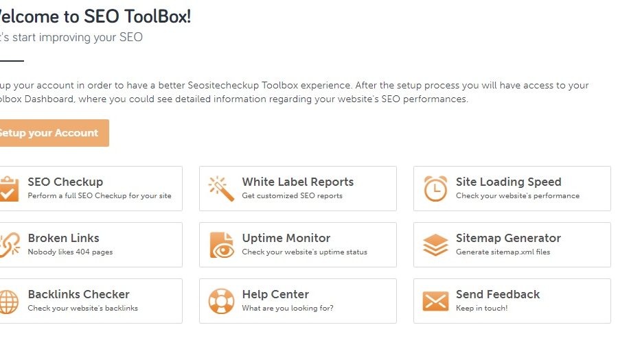Open the SEO Checkup tool title
The height and width of the screenshot is (349, 618).
(x=65, y=182)
